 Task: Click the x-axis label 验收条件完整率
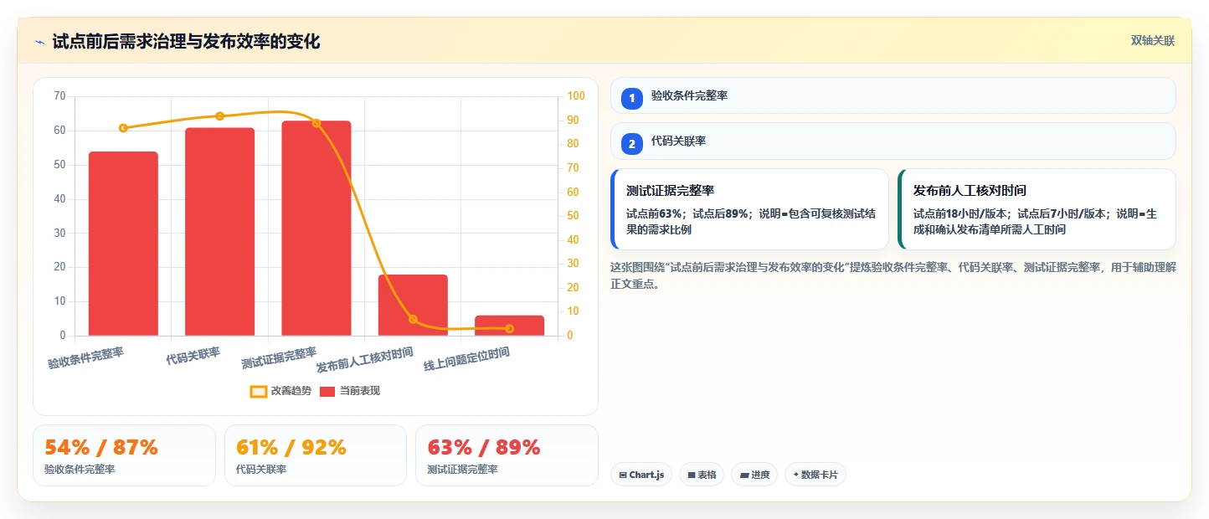tap(85, 358)
